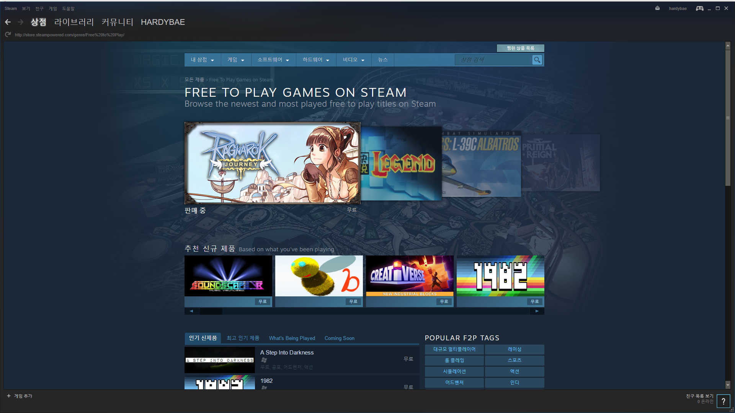Open the 게임 menu in menu bar
This screenshot has width=735, height=413.
[53, 8]
